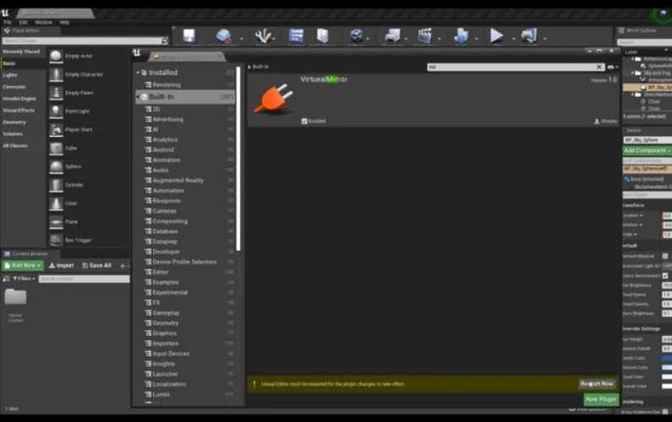Image resolution: width=672 pixels, height=422 pixels.
Task: Toggle the VirtualMirror Enabled checkbox
Action: [304, 122]
